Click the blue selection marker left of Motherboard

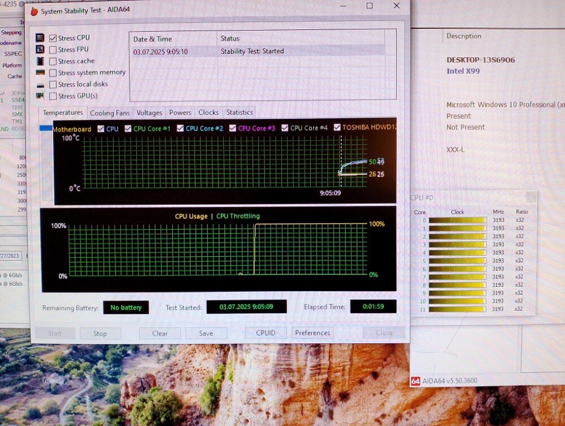coord(46,128)
